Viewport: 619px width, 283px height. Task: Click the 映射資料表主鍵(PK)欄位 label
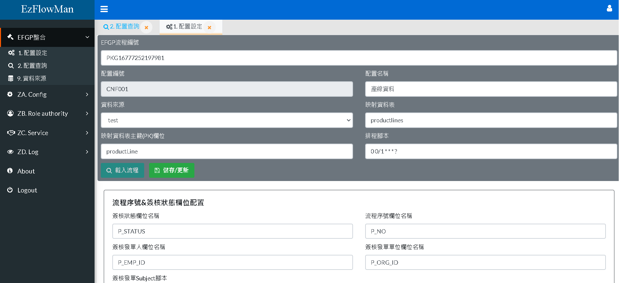click(x=133, y=136)
